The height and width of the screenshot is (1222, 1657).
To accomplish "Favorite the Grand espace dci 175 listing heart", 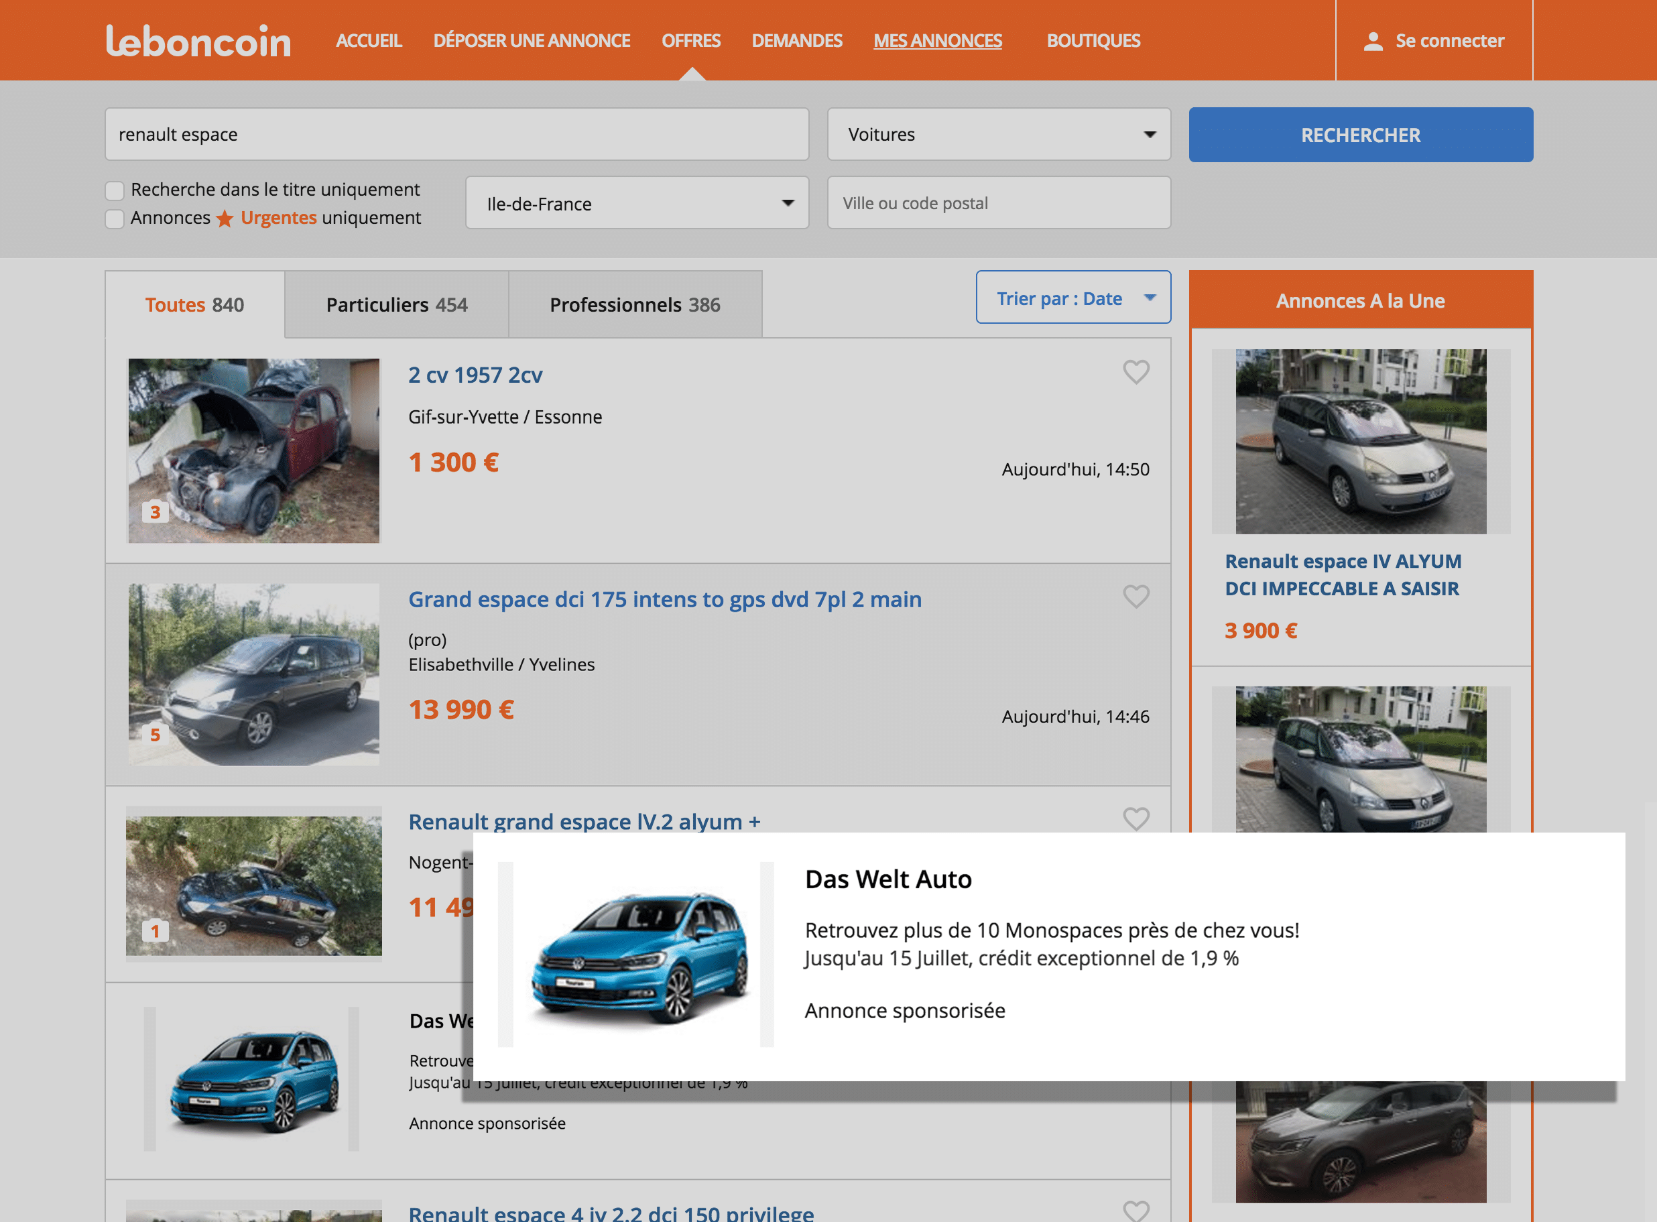I will 1136,596.
